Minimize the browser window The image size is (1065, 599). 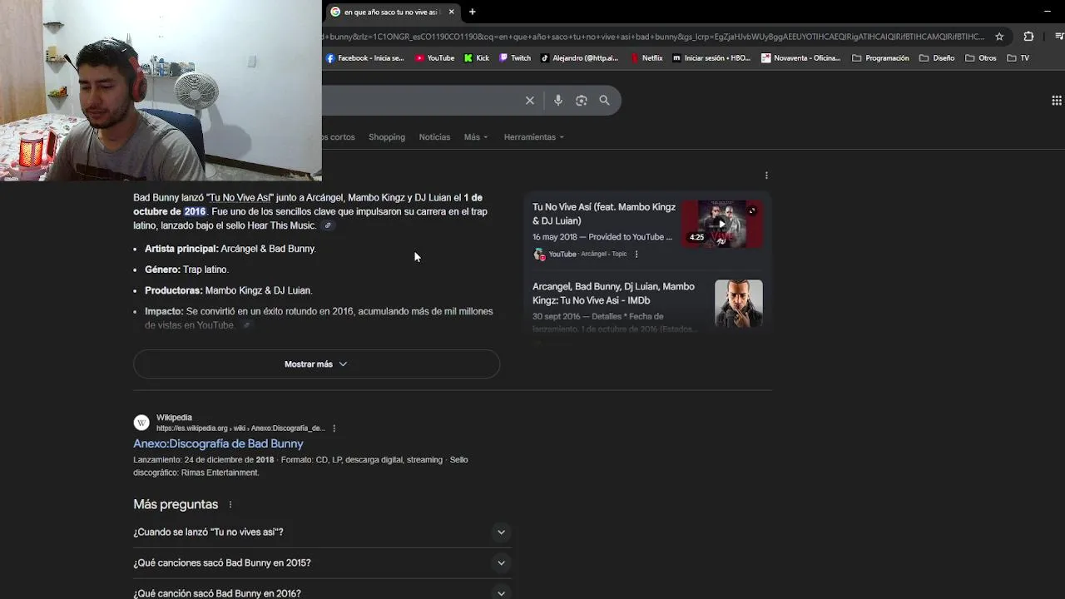[1047, 12]
